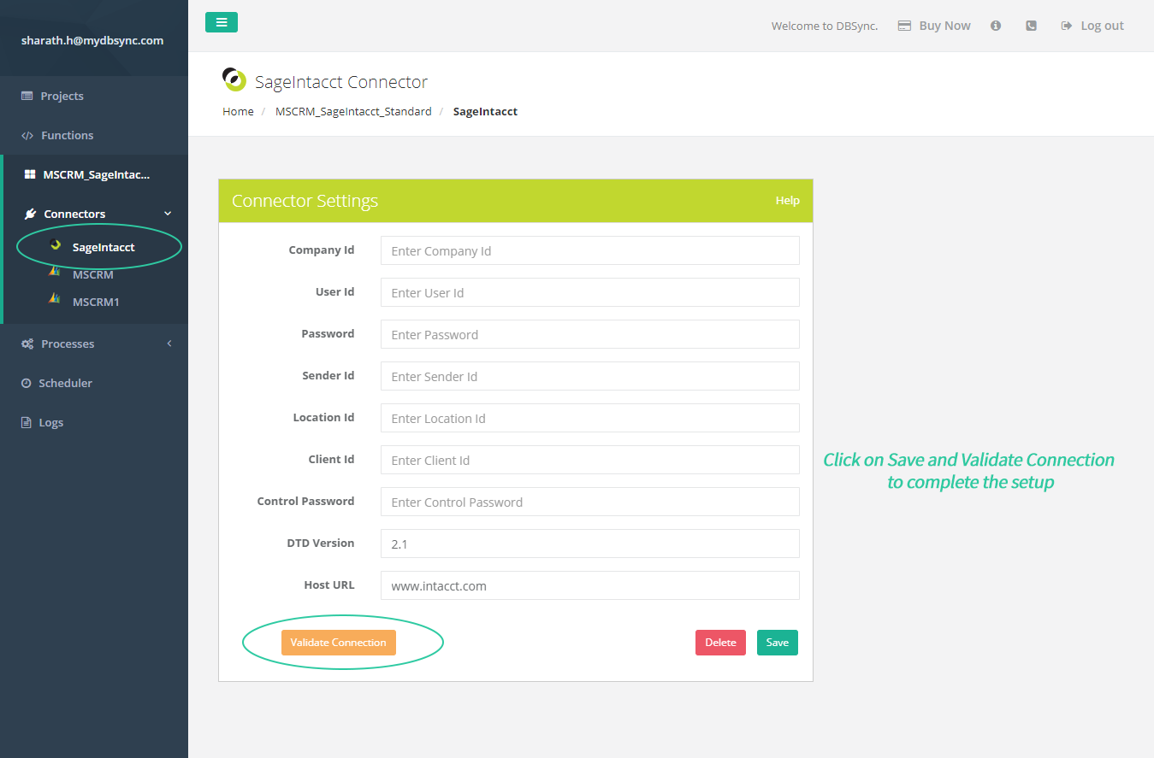Click the red Delete button
1154x758 pixels.
point(720,643)
